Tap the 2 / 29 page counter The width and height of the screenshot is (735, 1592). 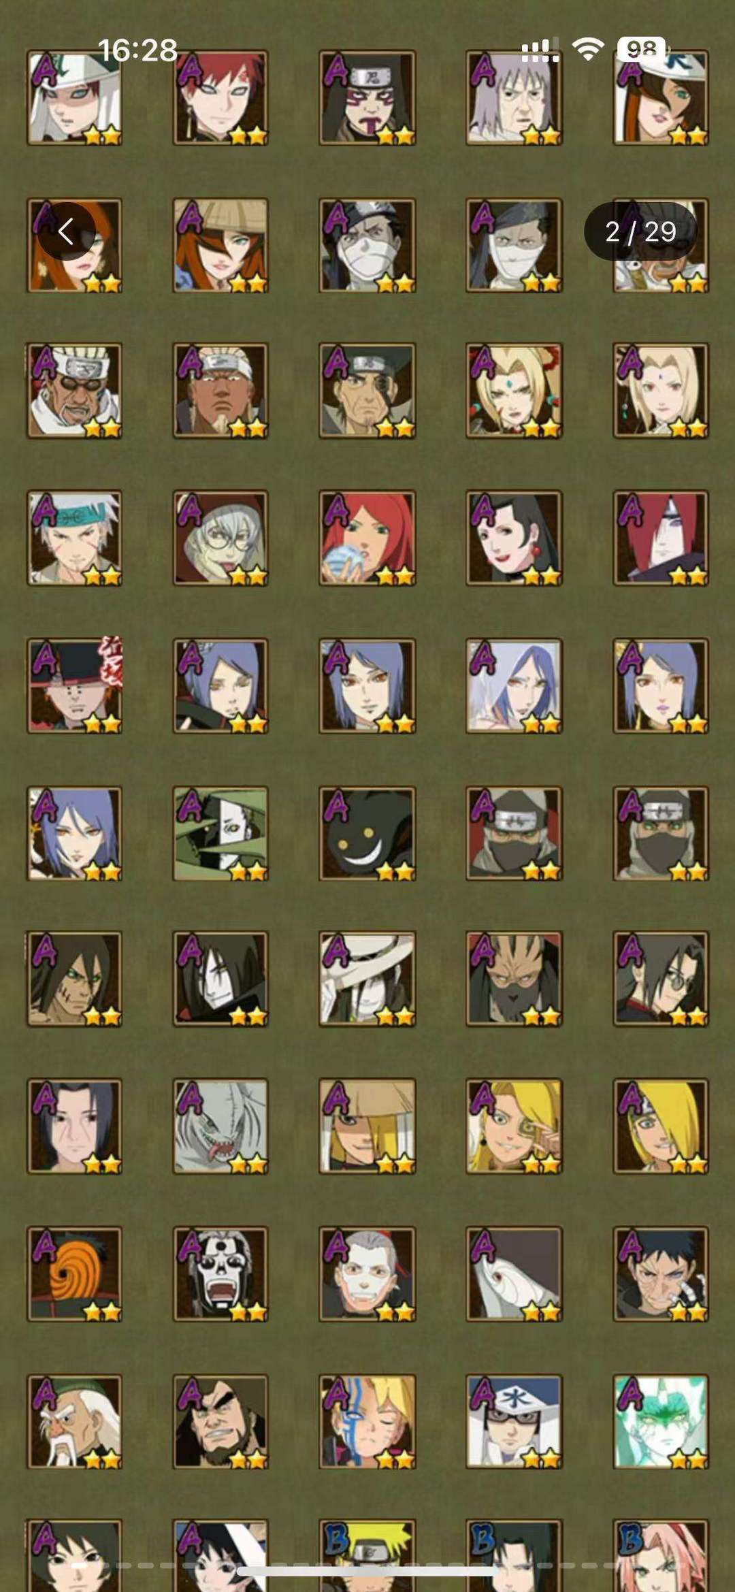(x=640, y=231)
